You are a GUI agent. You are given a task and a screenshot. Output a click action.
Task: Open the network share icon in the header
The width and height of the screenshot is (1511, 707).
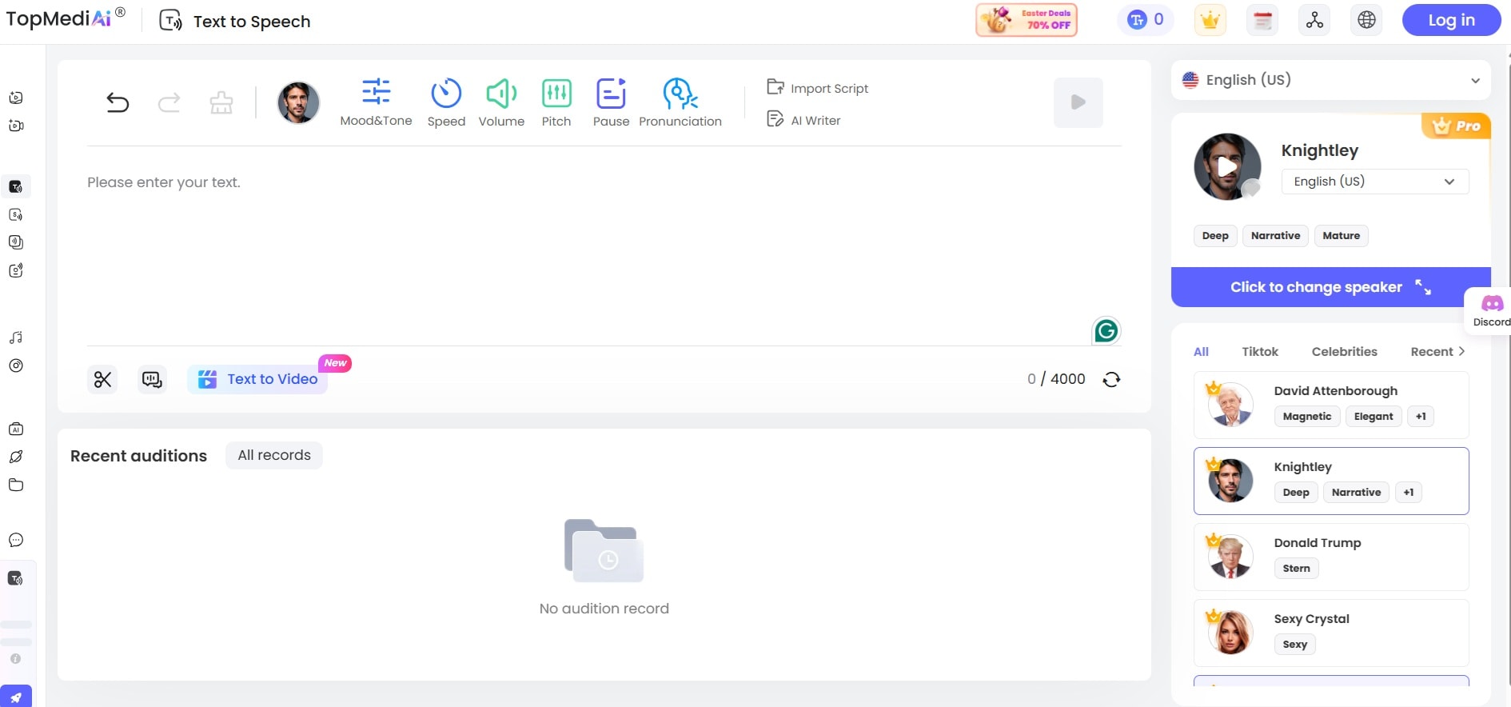click(x=1315, y=20)
